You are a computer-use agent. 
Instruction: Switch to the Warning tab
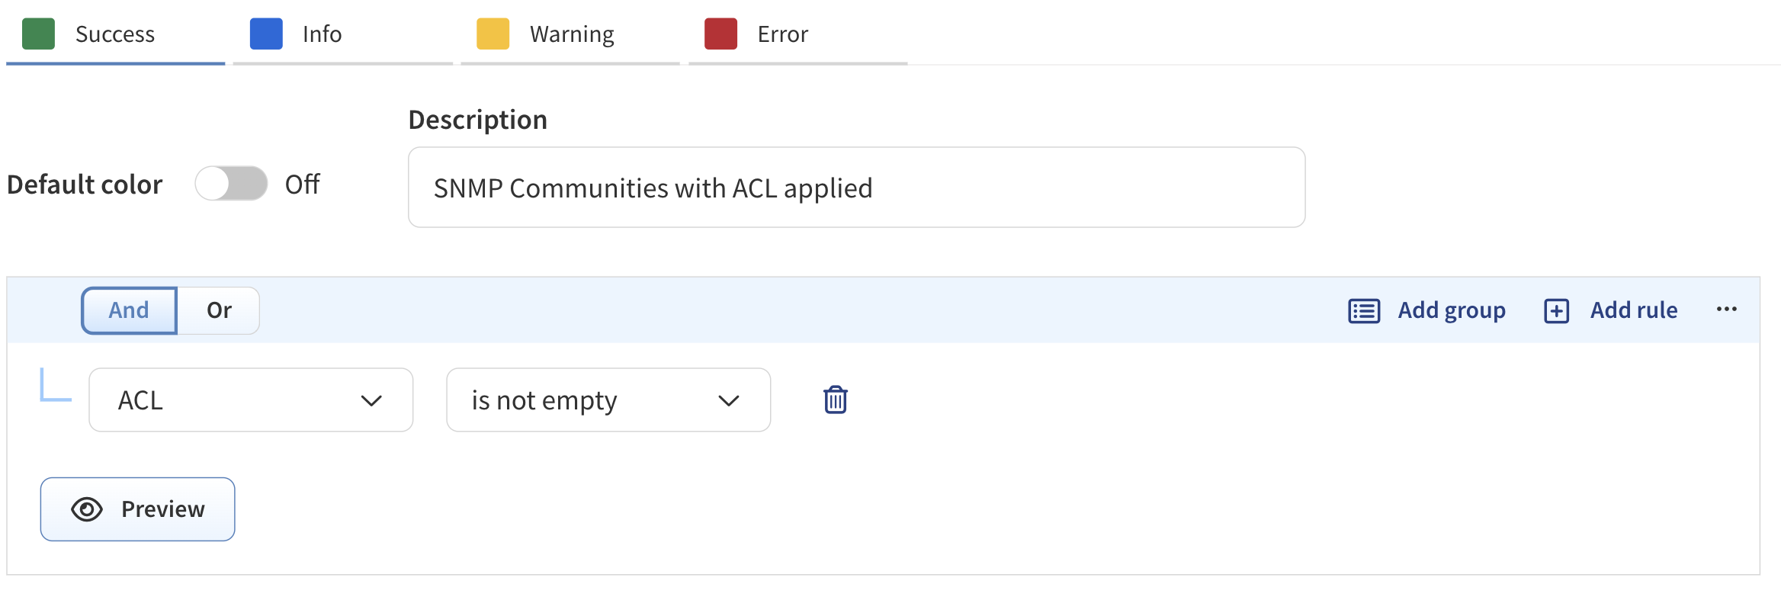[x=571, y=34]
